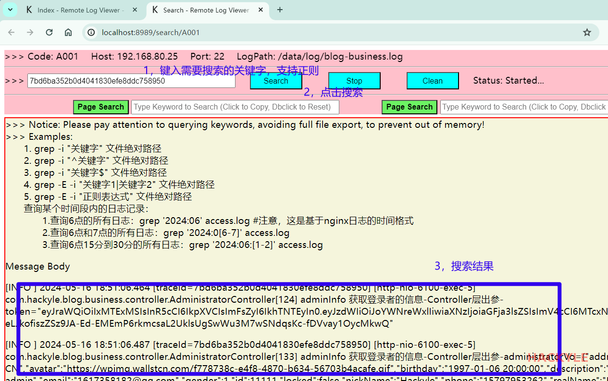Click the left green Page Search button
The width and height of the screenshot is (608, 381).
click(100, 107)
